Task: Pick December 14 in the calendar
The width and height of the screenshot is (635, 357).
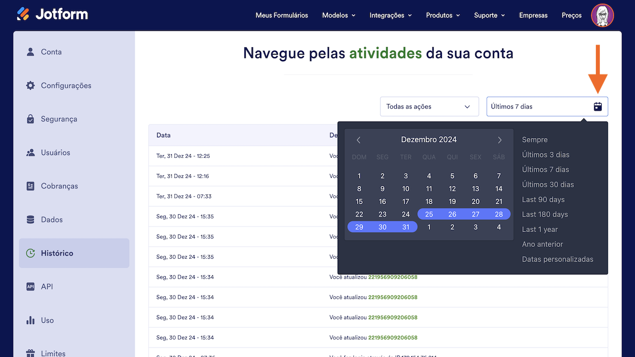Action: [x=499, y=189]
